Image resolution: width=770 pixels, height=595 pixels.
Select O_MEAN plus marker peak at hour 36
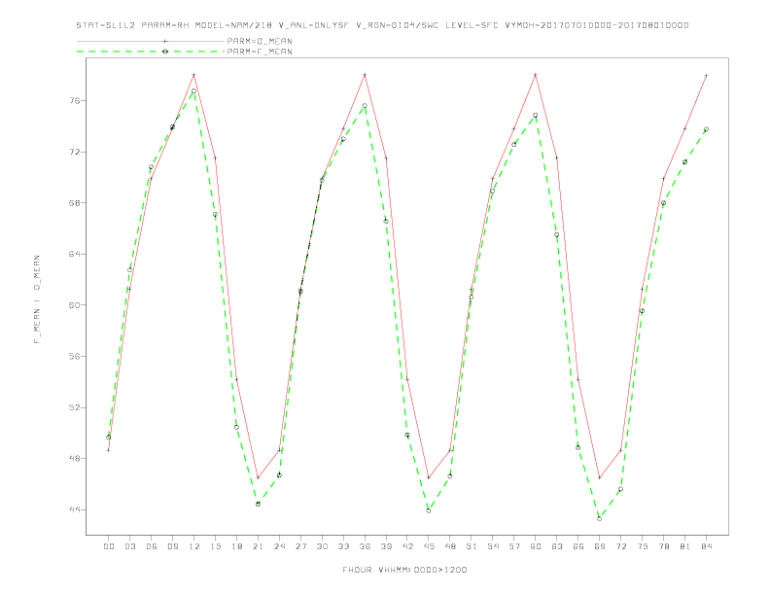coord(365,75)
